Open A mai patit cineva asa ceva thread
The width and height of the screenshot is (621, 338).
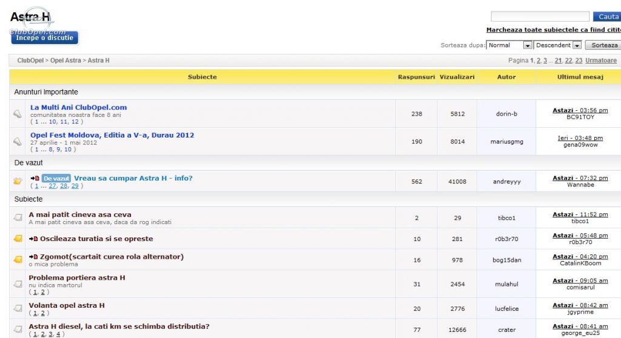80,214
